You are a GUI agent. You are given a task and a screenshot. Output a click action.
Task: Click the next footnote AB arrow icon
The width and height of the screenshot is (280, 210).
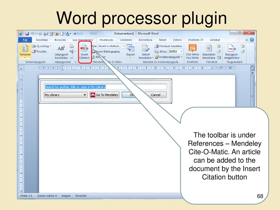pyautogui.click(x=71, y=51)
